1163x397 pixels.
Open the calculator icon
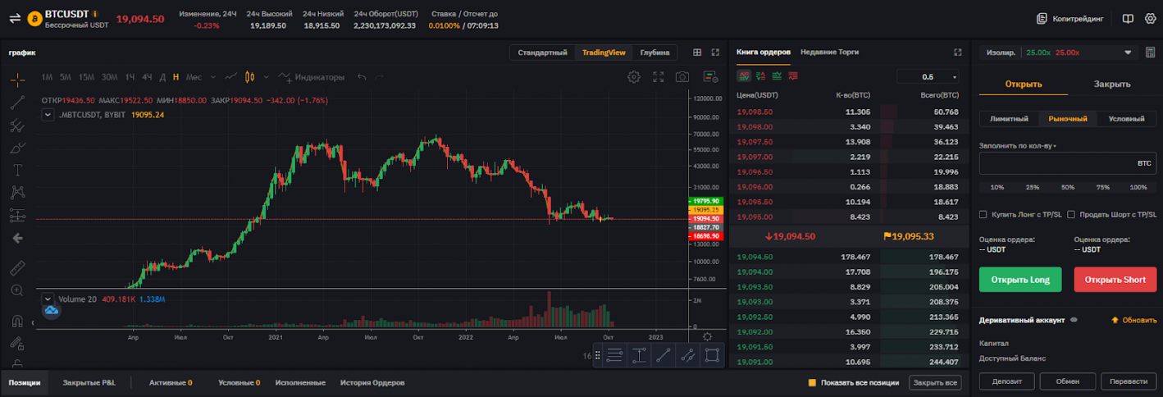[x=1150, y=52]
